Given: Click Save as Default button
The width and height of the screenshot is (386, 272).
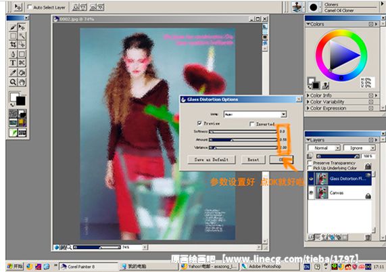Looking at the screenshot, I should point(212,160).
